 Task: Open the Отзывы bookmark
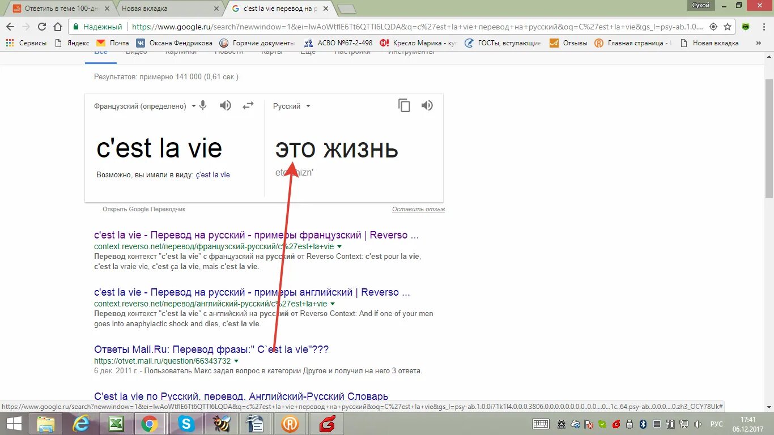(567, 43)
